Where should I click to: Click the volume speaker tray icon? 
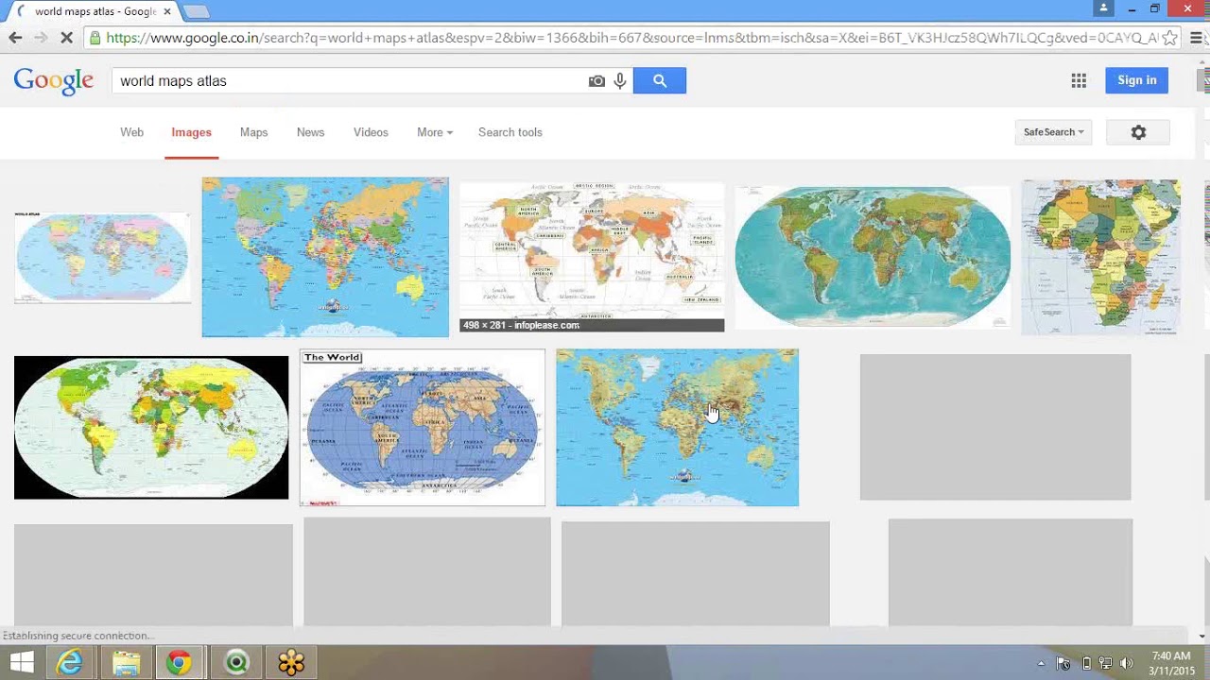click(1125, 663)
